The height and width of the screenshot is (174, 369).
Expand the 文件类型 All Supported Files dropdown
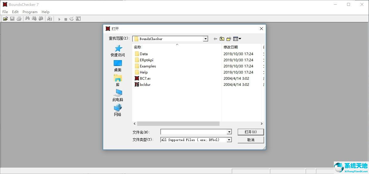tap(229, 140)
